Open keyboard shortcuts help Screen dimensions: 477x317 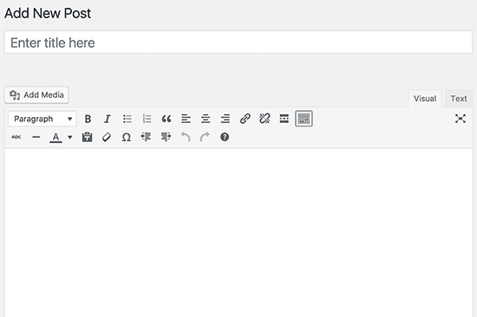225,137
